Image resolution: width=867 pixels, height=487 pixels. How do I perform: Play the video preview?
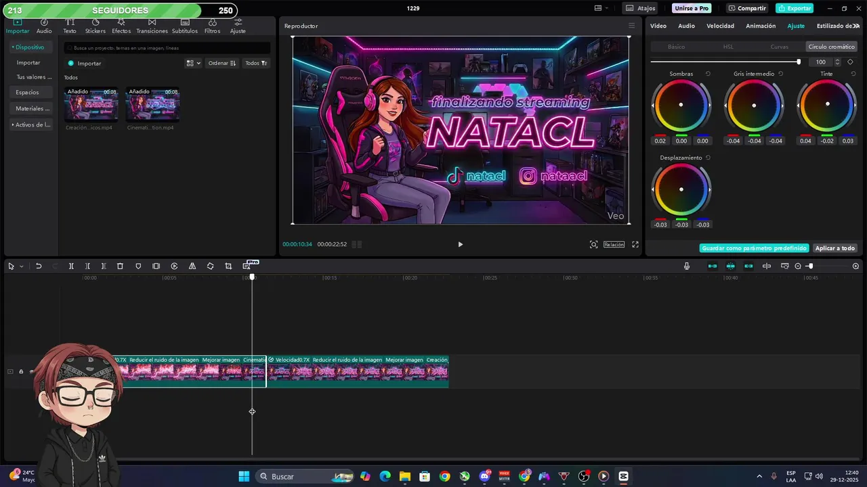(460, 244)
